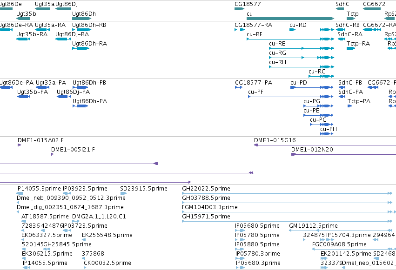Select the cu-PE protein feature
This screenshot has height=270, width=396.
point(318,115)
